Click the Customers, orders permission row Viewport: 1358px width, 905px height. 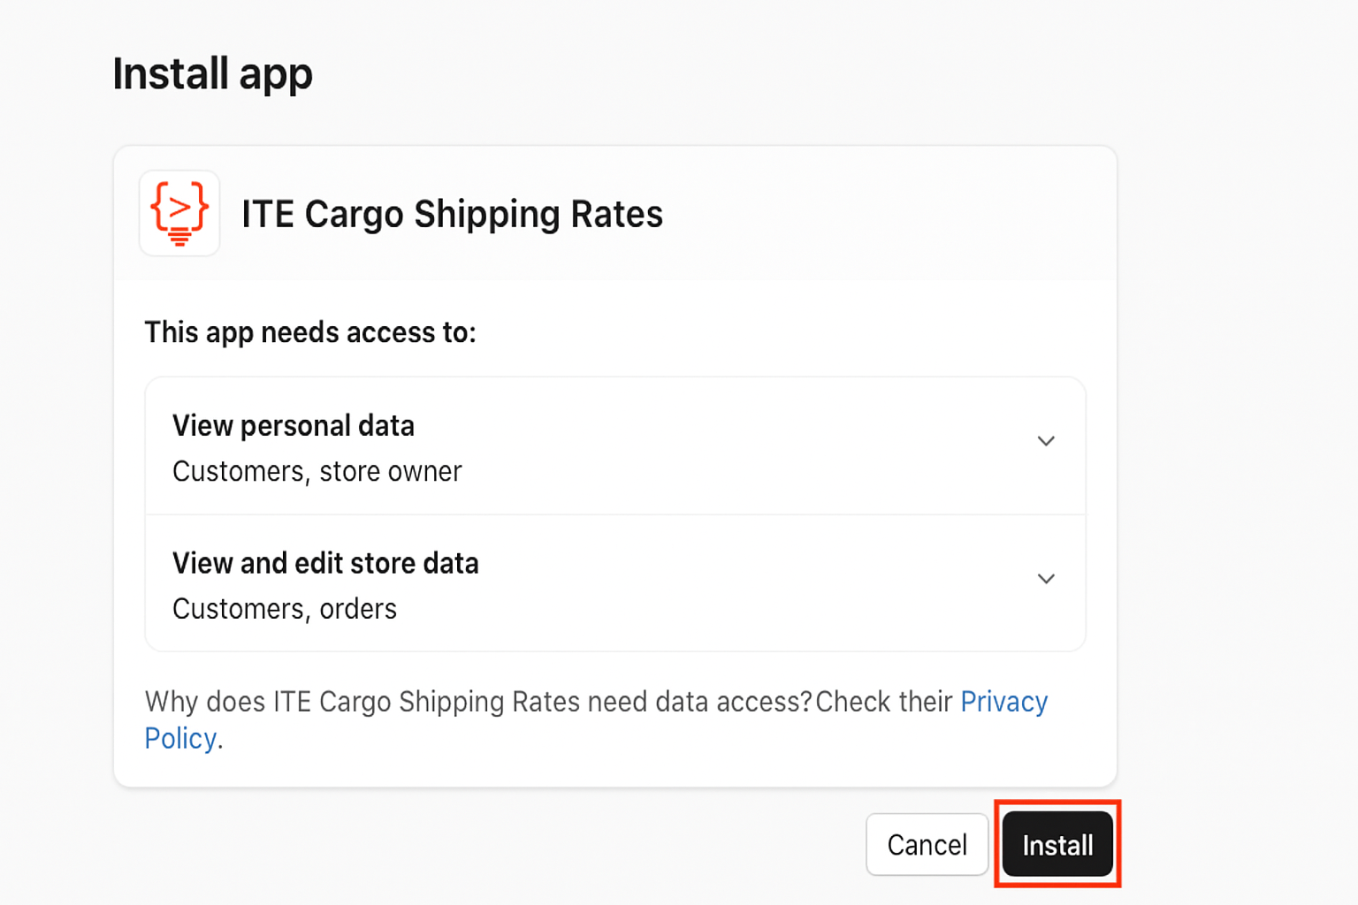click(x=284, y=608)
